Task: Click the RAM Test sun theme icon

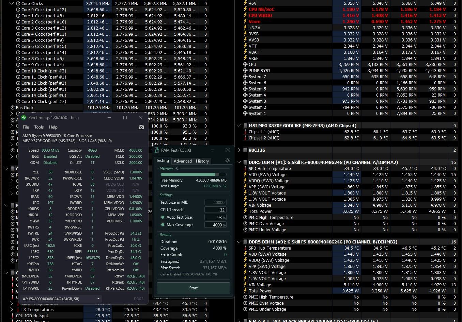Action: pos(228,160)
